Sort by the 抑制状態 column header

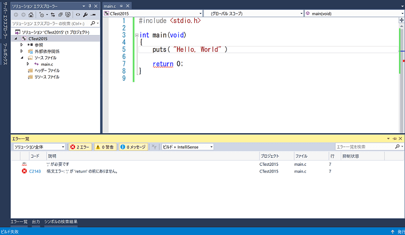[x=363, y=156]
